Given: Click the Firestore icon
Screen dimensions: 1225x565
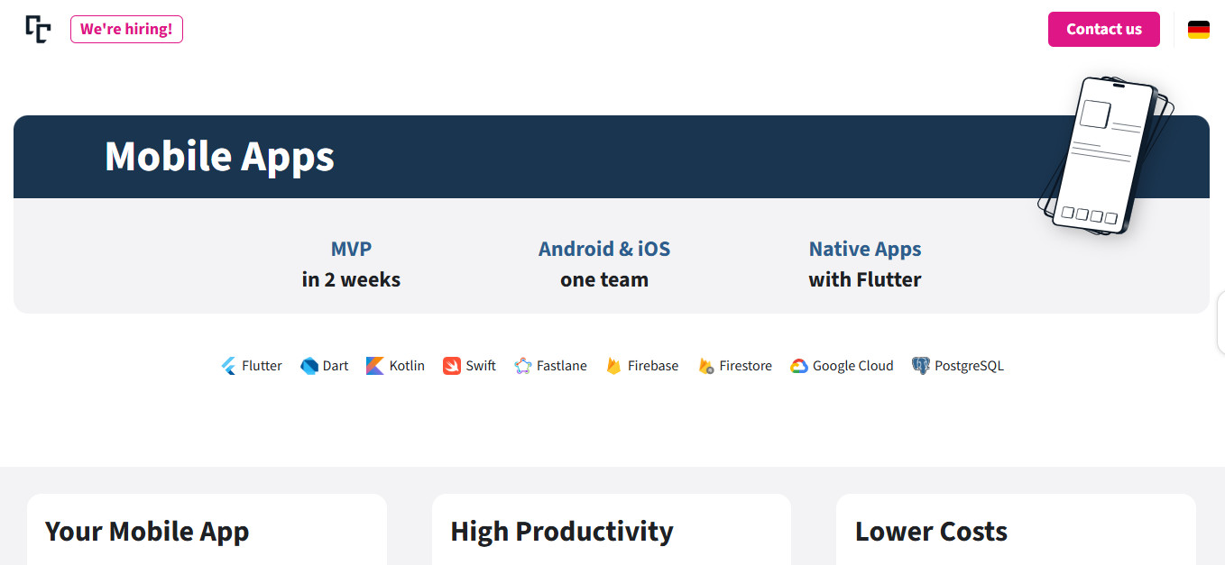Looking at the screenshot, I should click(x=705, y=366).
